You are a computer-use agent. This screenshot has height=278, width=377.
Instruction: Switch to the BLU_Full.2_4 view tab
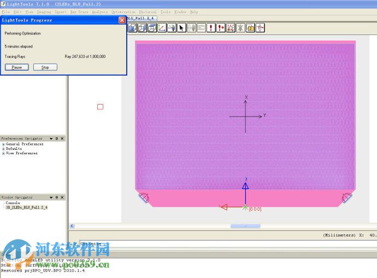[x=142, y=18]
